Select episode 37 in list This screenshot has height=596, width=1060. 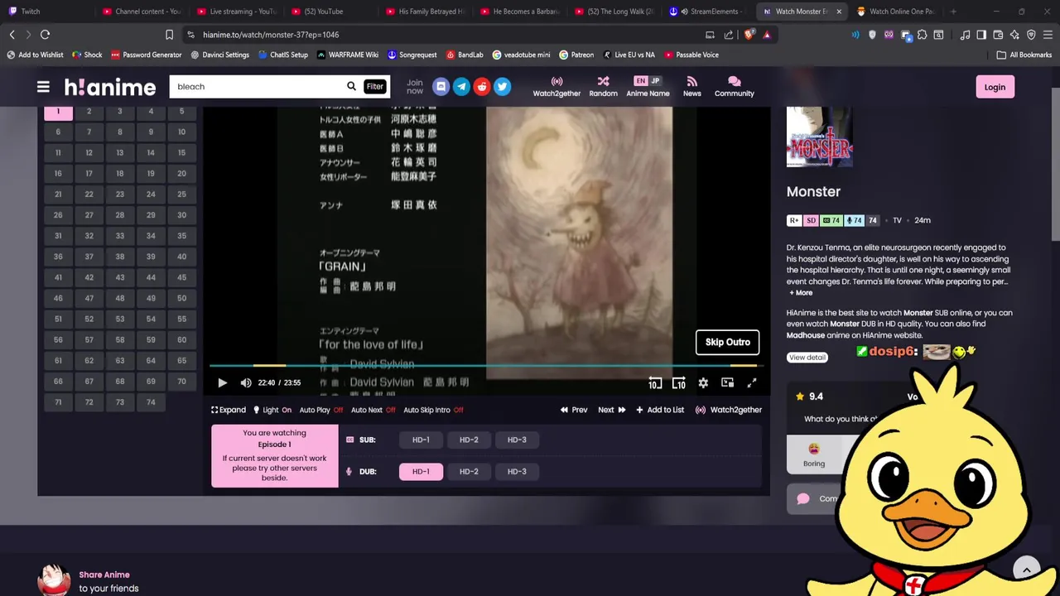point(89,257)
